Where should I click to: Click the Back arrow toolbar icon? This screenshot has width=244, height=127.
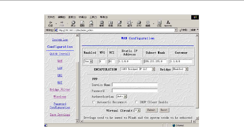(50, 24)
